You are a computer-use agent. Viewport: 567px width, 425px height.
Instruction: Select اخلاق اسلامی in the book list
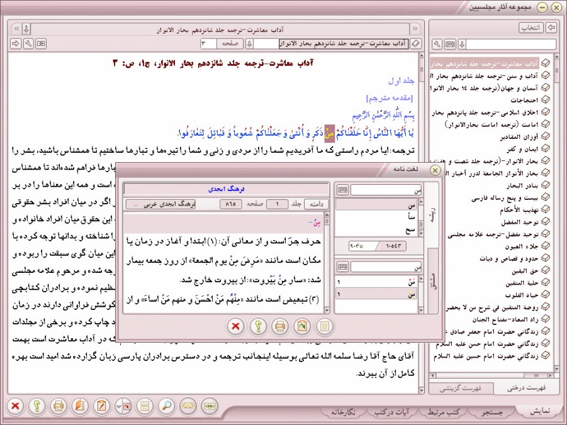[x=485, y=113]
